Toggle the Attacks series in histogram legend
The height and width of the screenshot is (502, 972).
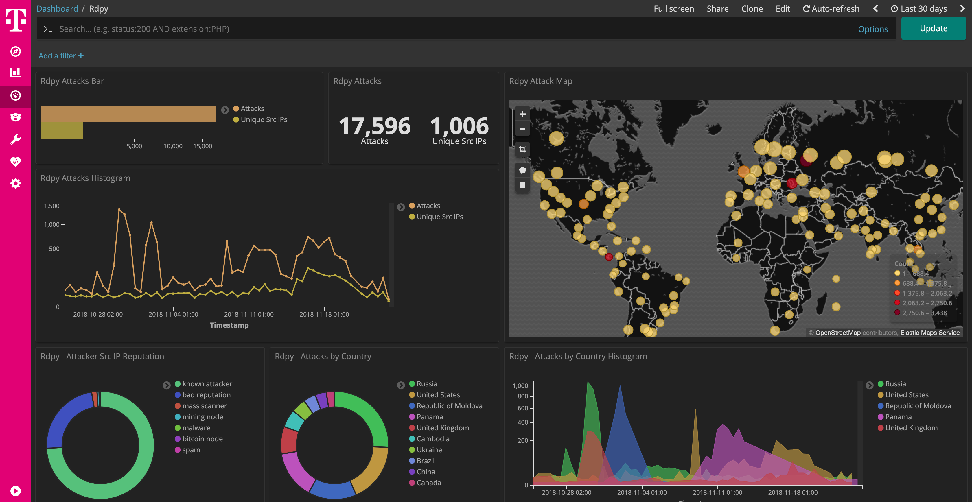point(428,206)
